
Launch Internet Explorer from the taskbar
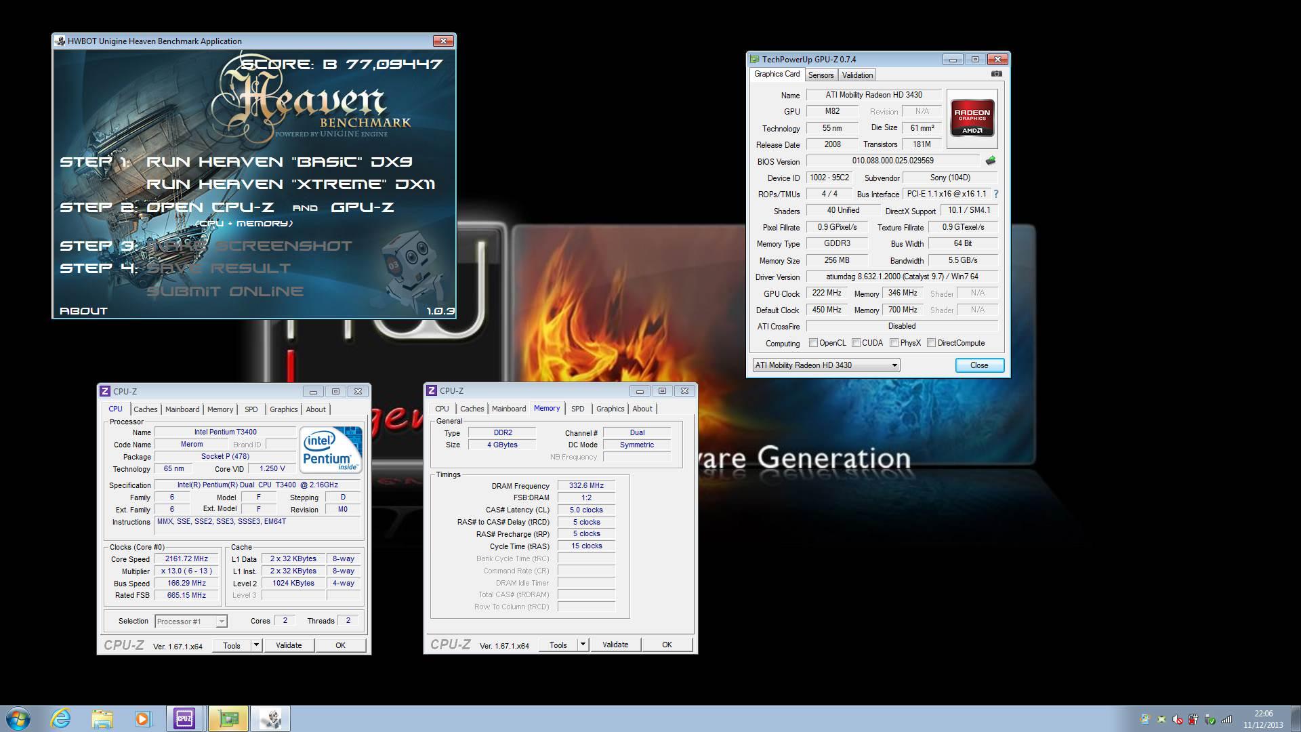click(61, 718)
